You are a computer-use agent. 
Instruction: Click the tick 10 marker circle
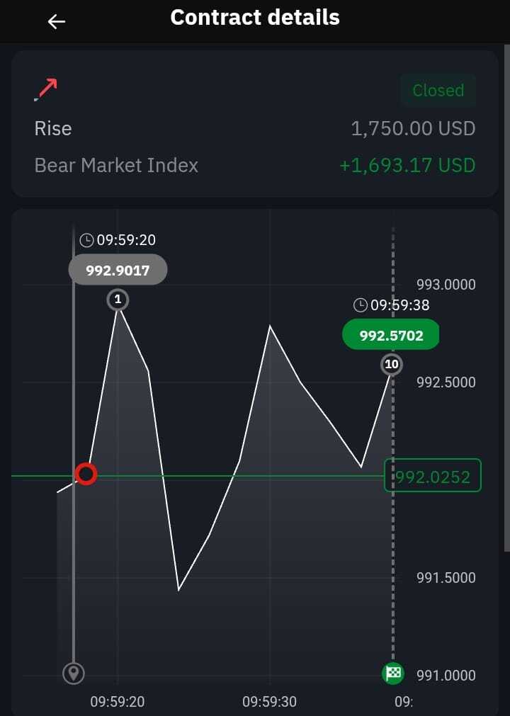(x=392, y=365)
